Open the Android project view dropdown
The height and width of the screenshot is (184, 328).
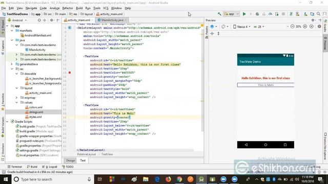17,20
